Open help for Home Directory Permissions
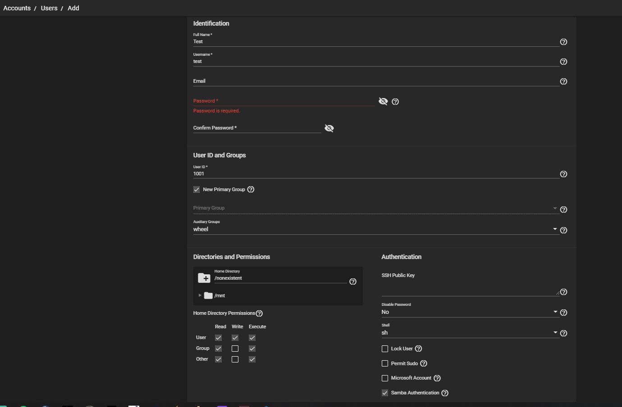This screenshot has height=407, width=622. 259,313
